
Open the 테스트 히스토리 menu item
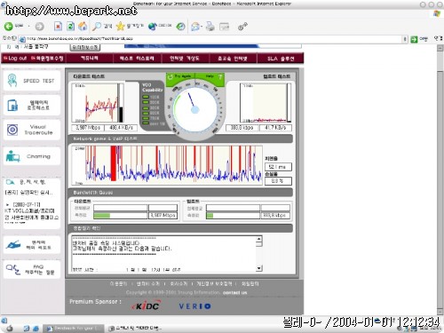pos(137,59)
